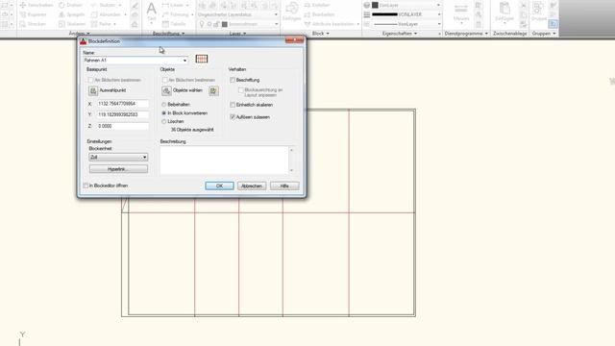
Task: Open the VonLayer color dropdown
Action: pyautogui.click(x=438, y=5)
